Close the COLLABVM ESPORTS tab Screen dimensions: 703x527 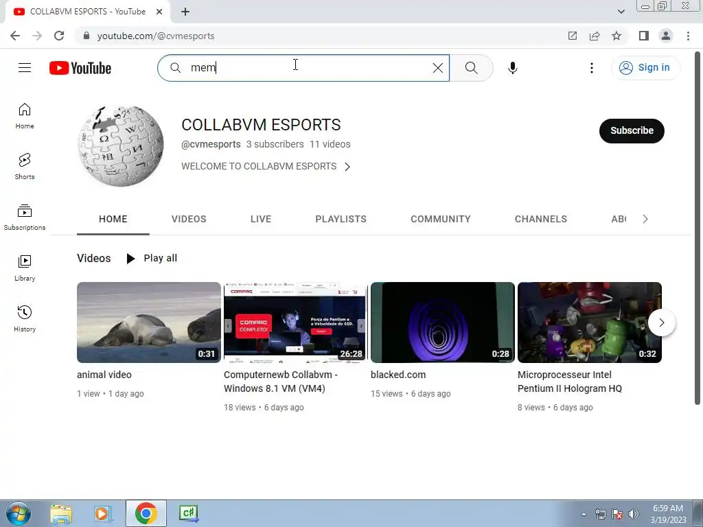pos(159,12)
